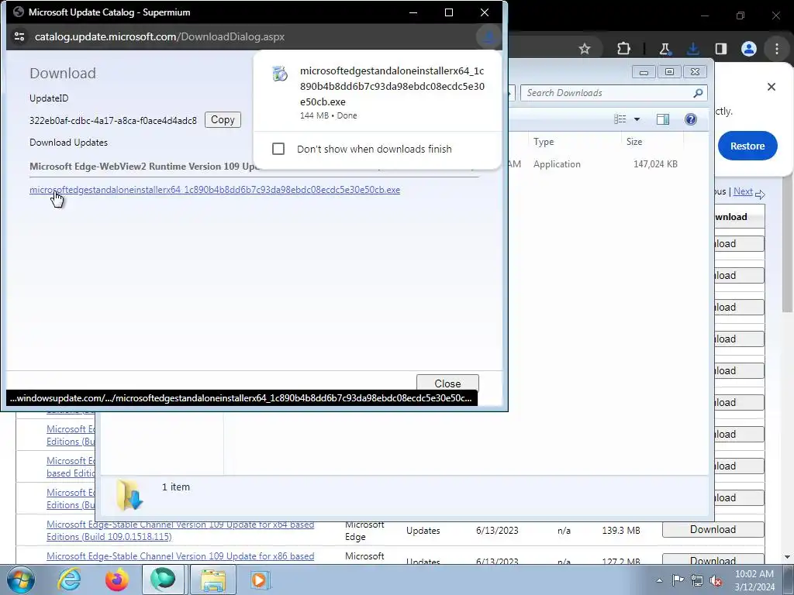Open site information icon in address bar

pyautogui.click(x=19, y=36)
